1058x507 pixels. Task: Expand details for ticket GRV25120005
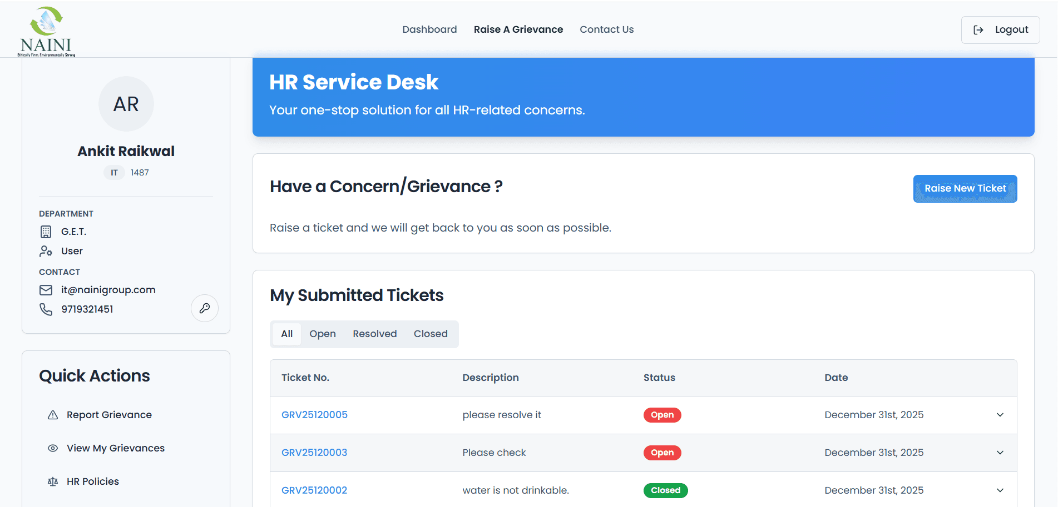click(1000, 415)
